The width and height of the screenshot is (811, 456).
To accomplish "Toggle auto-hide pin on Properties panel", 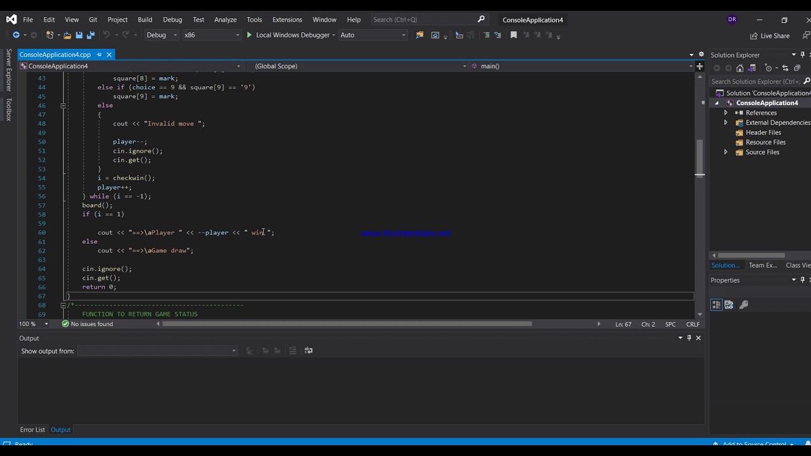I will click(802, 280).
